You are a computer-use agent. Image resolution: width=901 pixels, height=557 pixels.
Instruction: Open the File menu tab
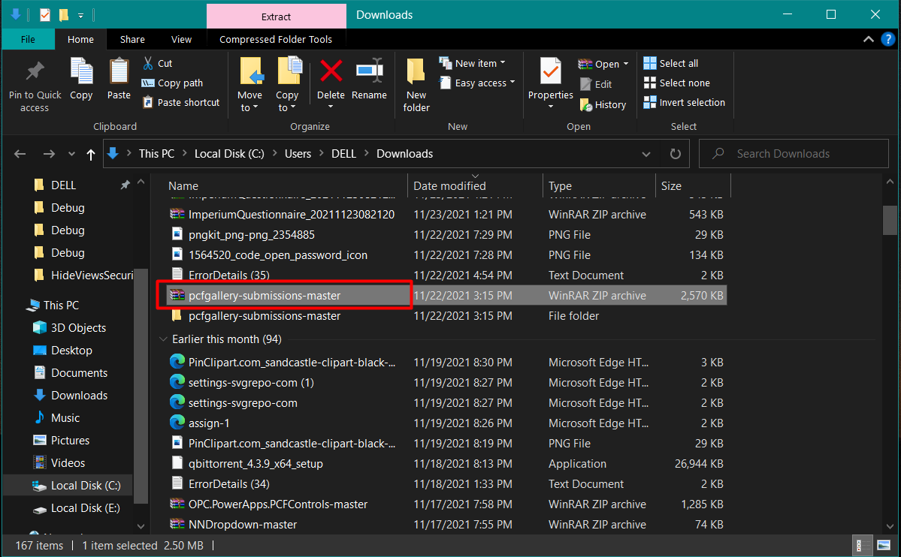coord(28,40)
